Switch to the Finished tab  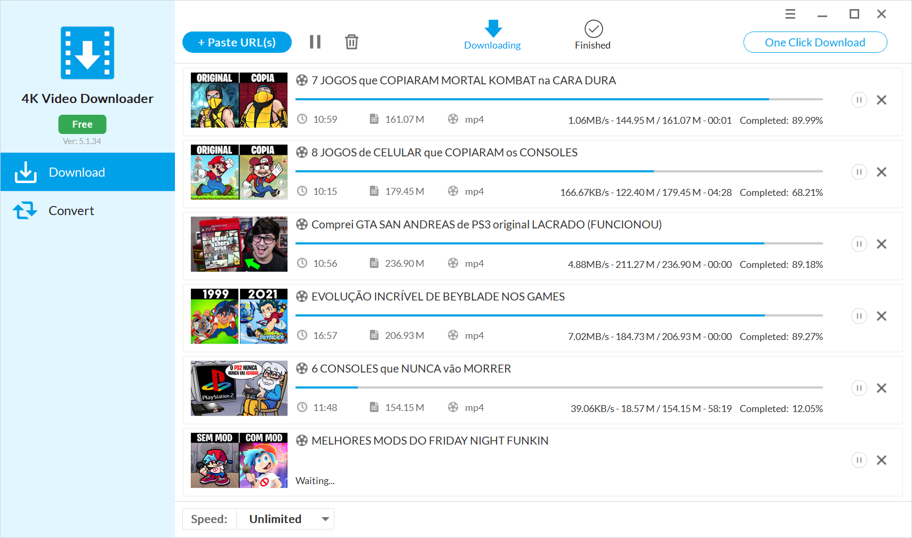(593, 35)
